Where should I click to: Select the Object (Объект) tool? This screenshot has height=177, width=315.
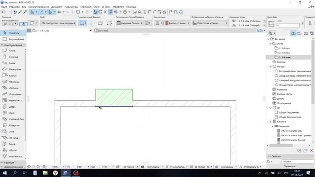point(12,150)
